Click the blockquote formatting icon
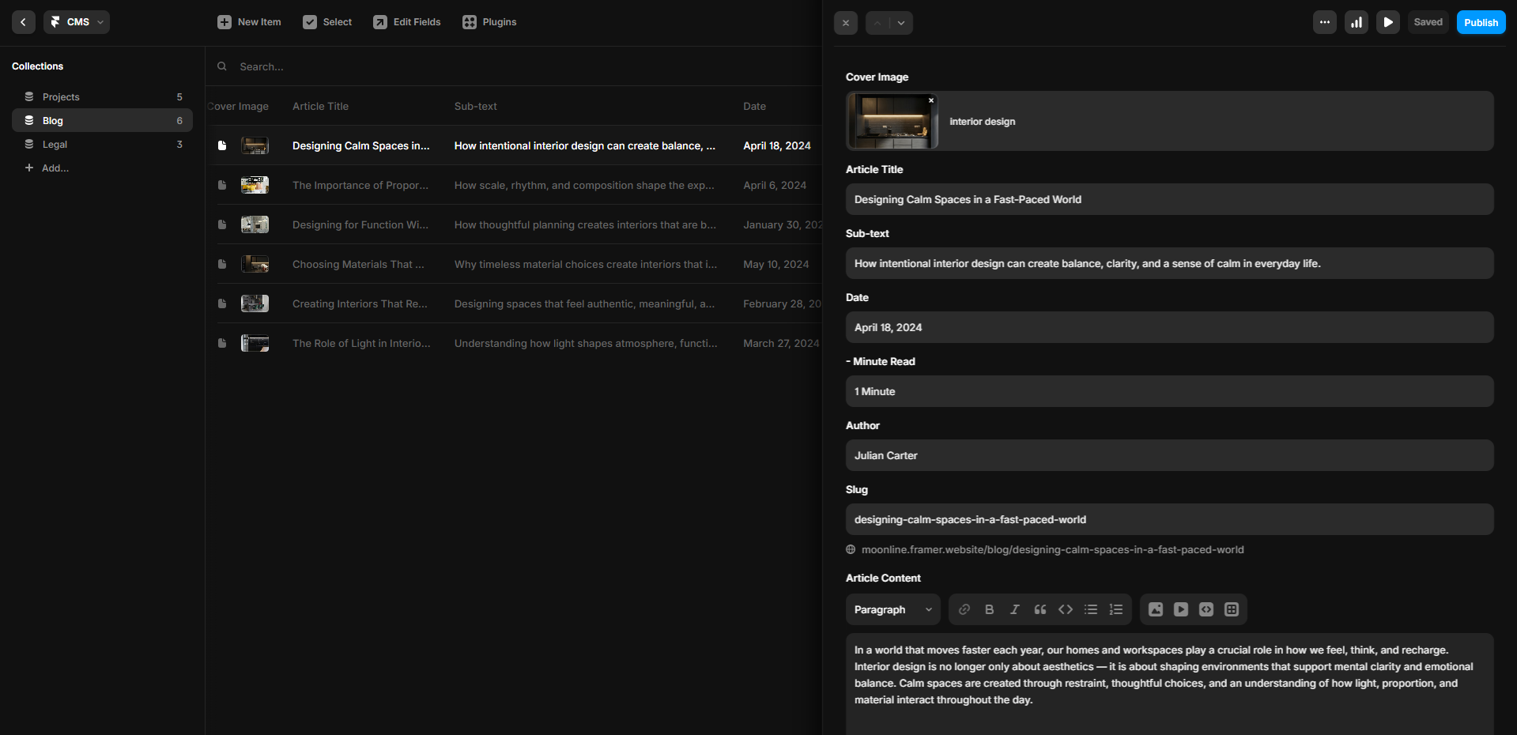This screenshot has width=1517, height=735. point(1040,609)
